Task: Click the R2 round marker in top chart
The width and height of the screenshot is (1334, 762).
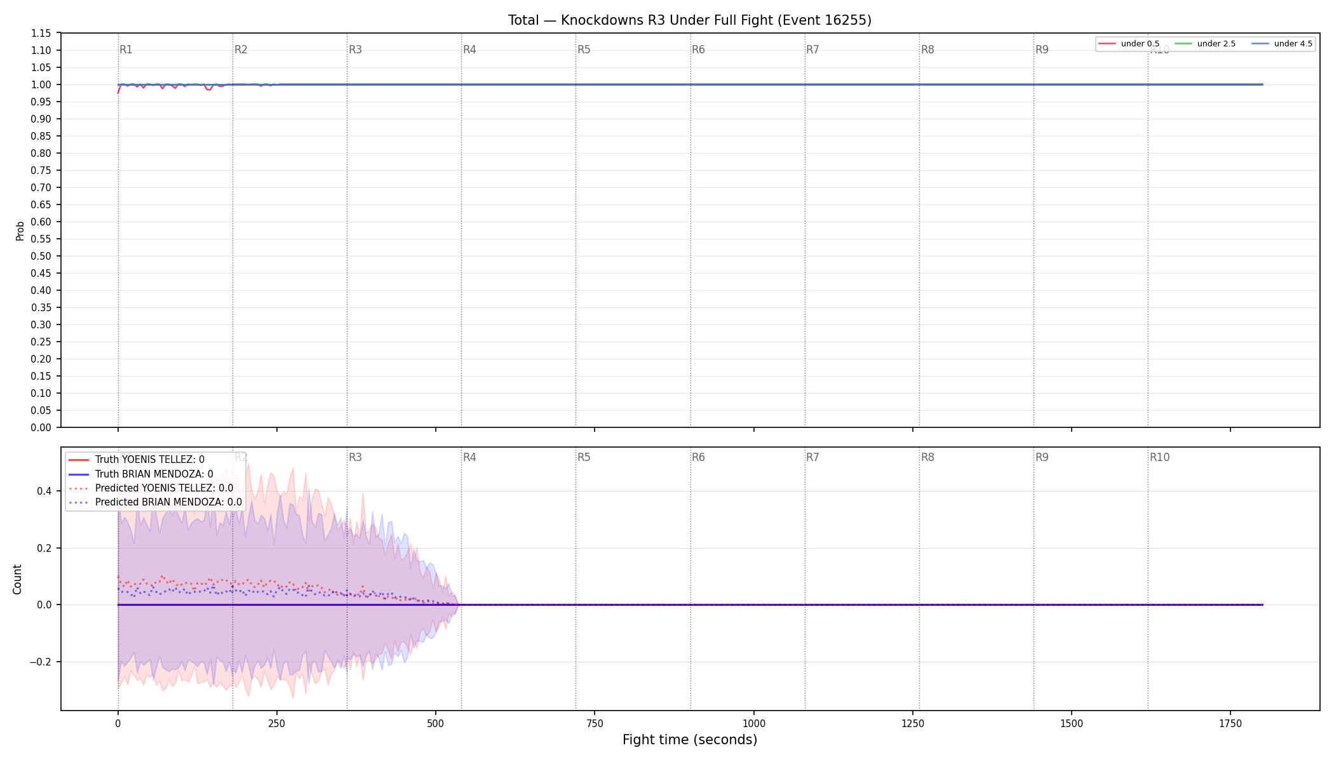Action: coord(241,50)
